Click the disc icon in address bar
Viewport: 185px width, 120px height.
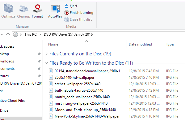(15, 34)
